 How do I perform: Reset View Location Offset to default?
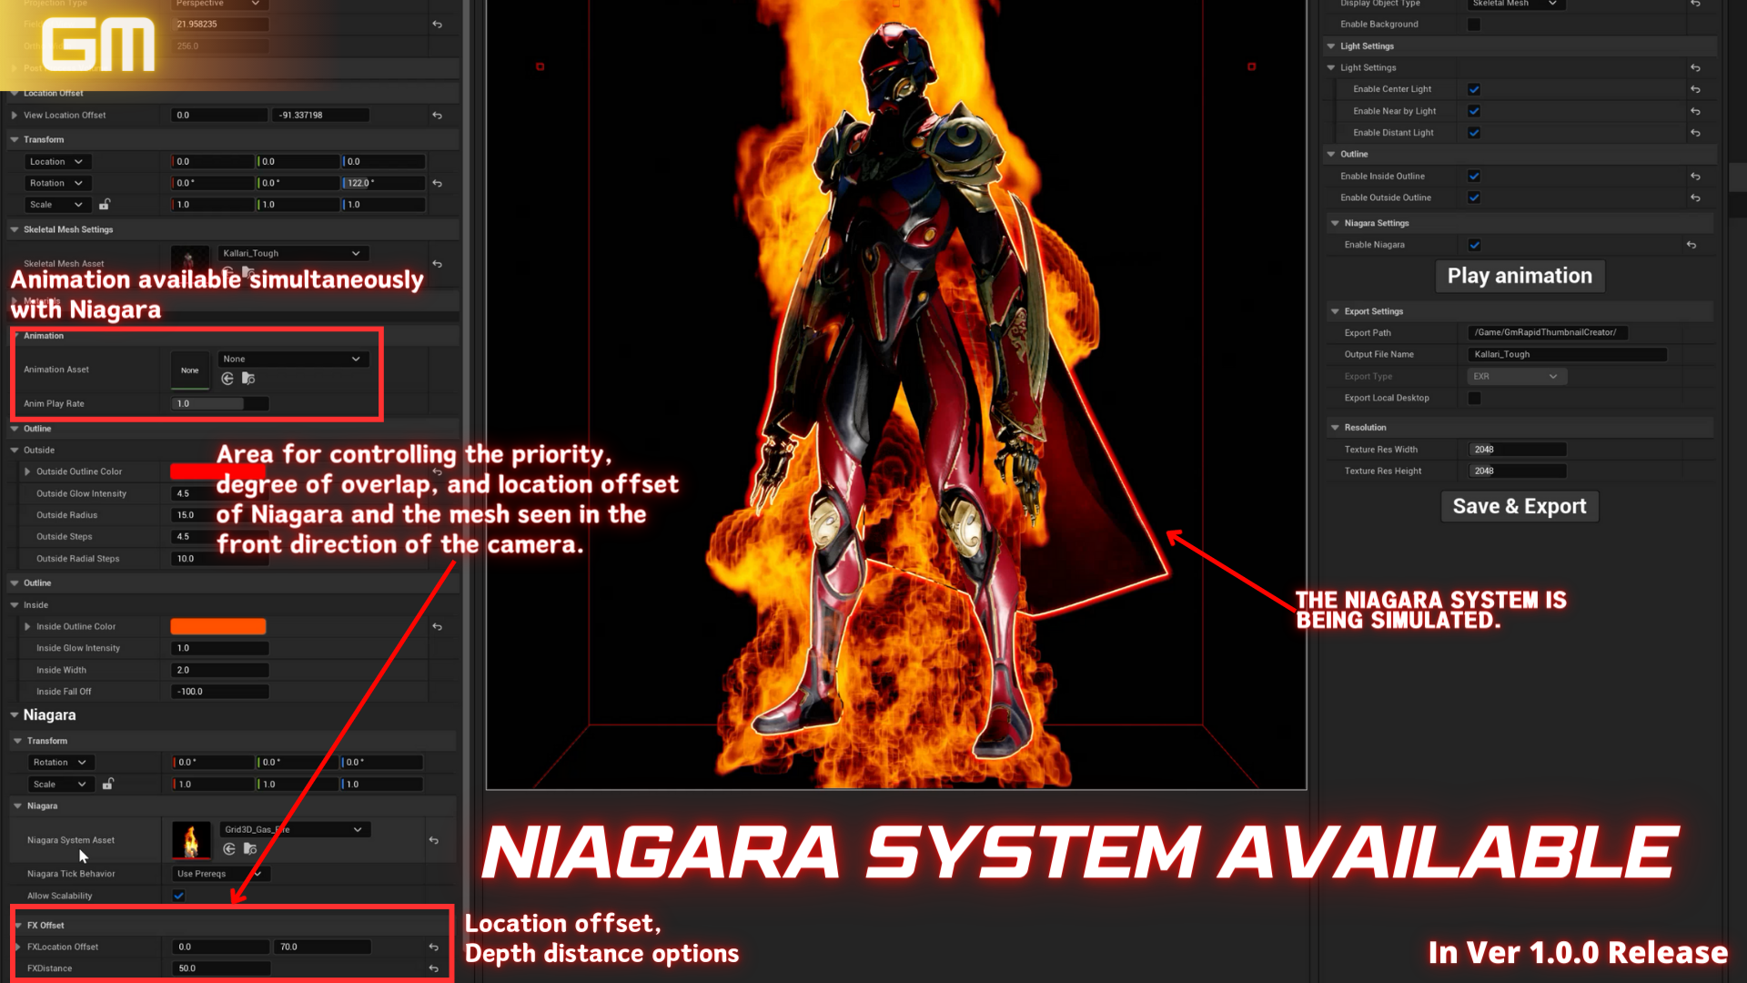tap(437, 116)
